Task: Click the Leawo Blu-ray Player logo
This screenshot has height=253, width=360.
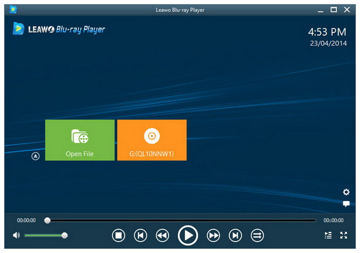Action: (x=59, y=29)
